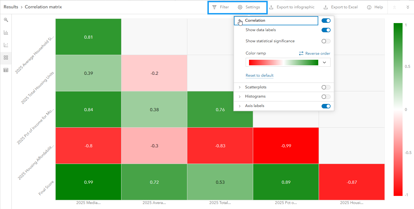The width and height of the screenshot is (414, 209).
Task: Enable Show statistical significance toggle
Action: [x=326, y=41]
